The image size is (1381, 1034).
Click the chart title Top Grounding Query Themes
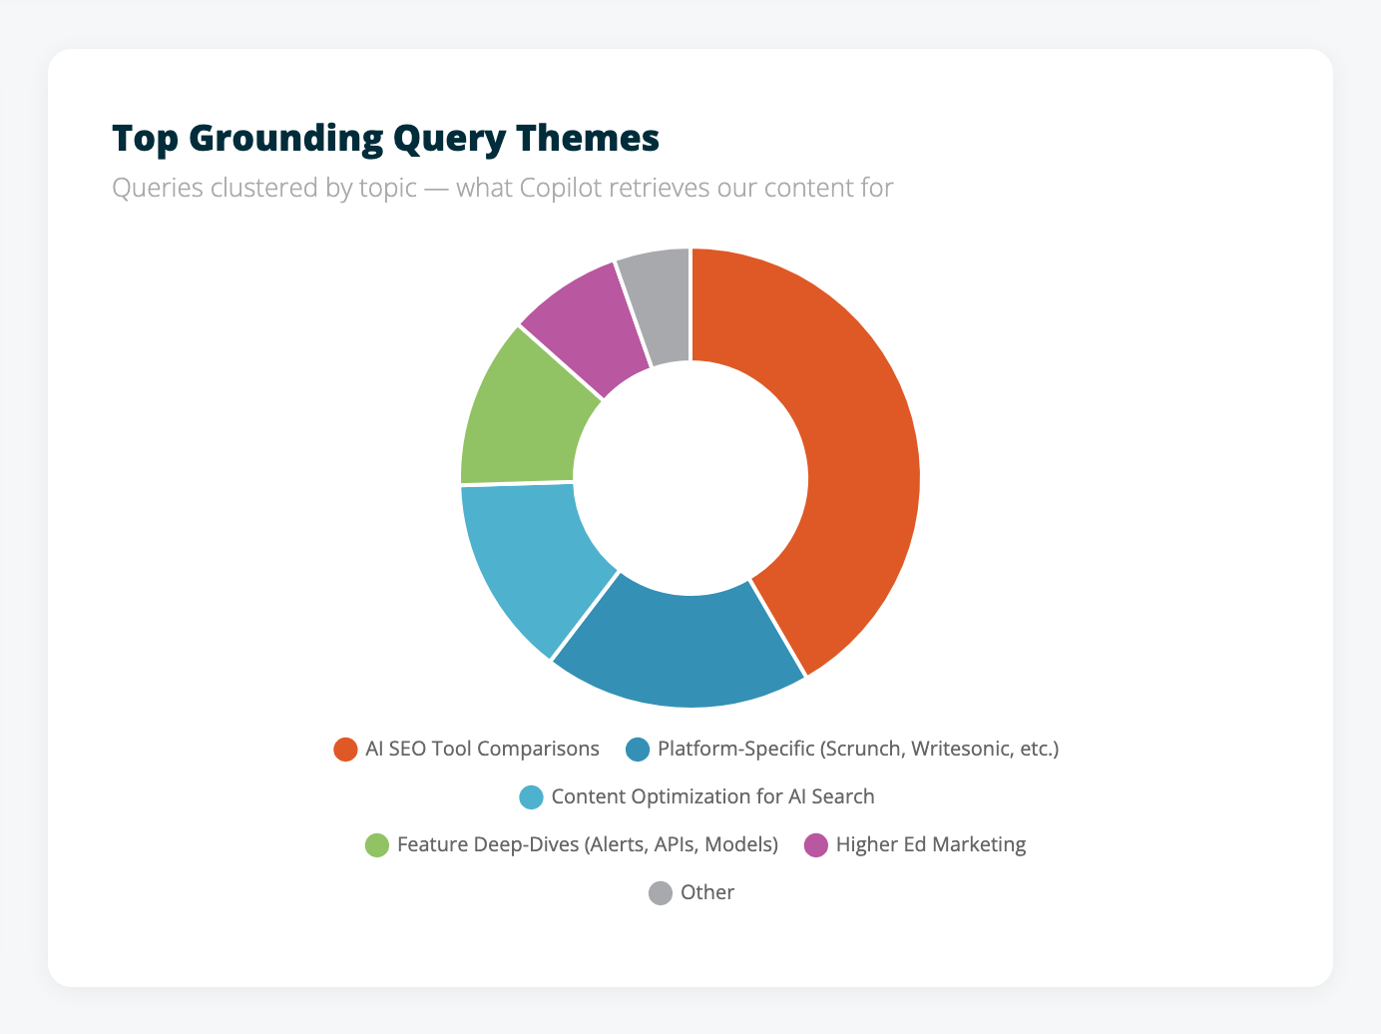pos(385,139)
